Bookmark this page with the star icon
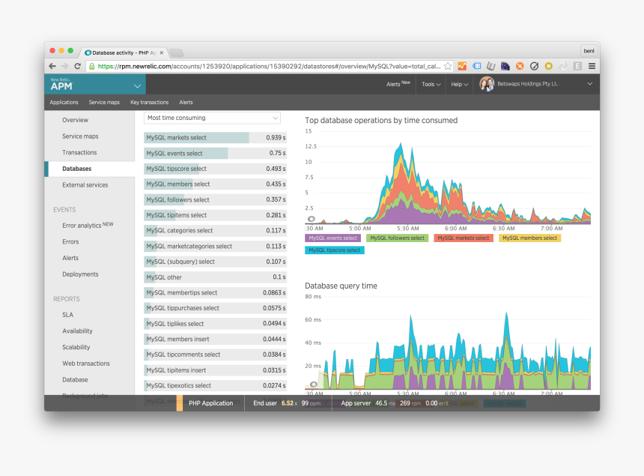The height and width of the screenshot is (476, 644). 448,66
